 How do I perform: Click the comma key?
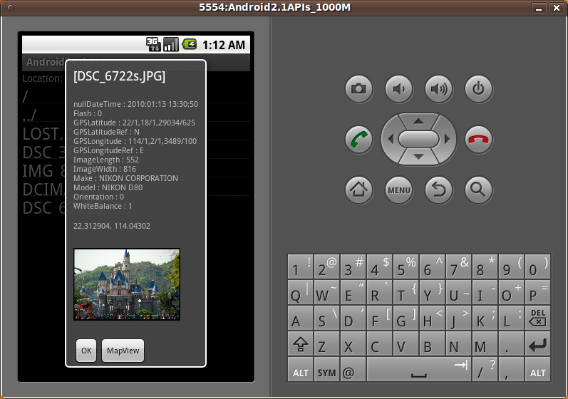pyautogui.click(x=511, y=369)
